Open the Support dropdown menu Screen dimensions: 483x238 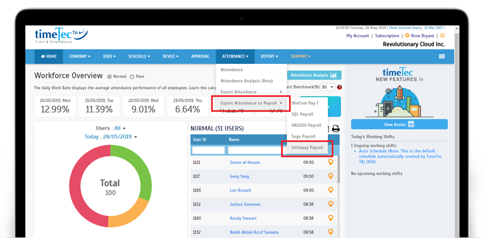pos(301,57)
